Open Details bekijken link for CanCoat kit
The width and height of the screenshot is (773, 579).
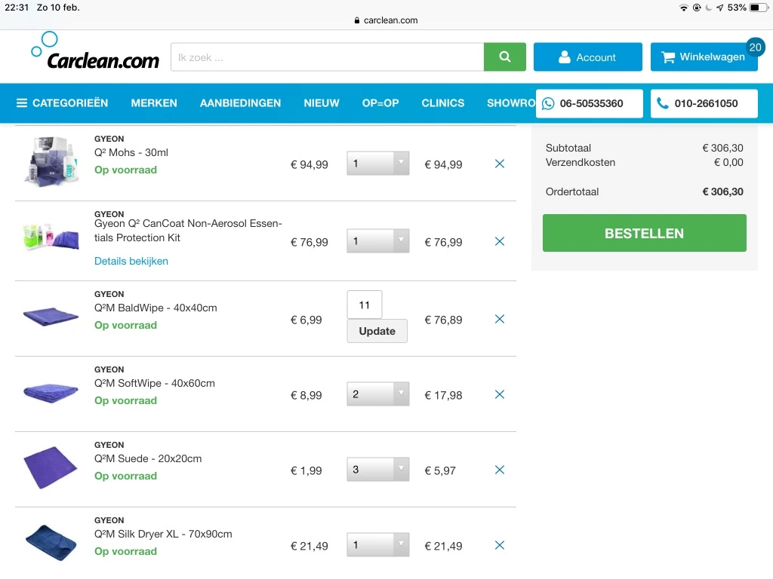(x=131, y=261)
